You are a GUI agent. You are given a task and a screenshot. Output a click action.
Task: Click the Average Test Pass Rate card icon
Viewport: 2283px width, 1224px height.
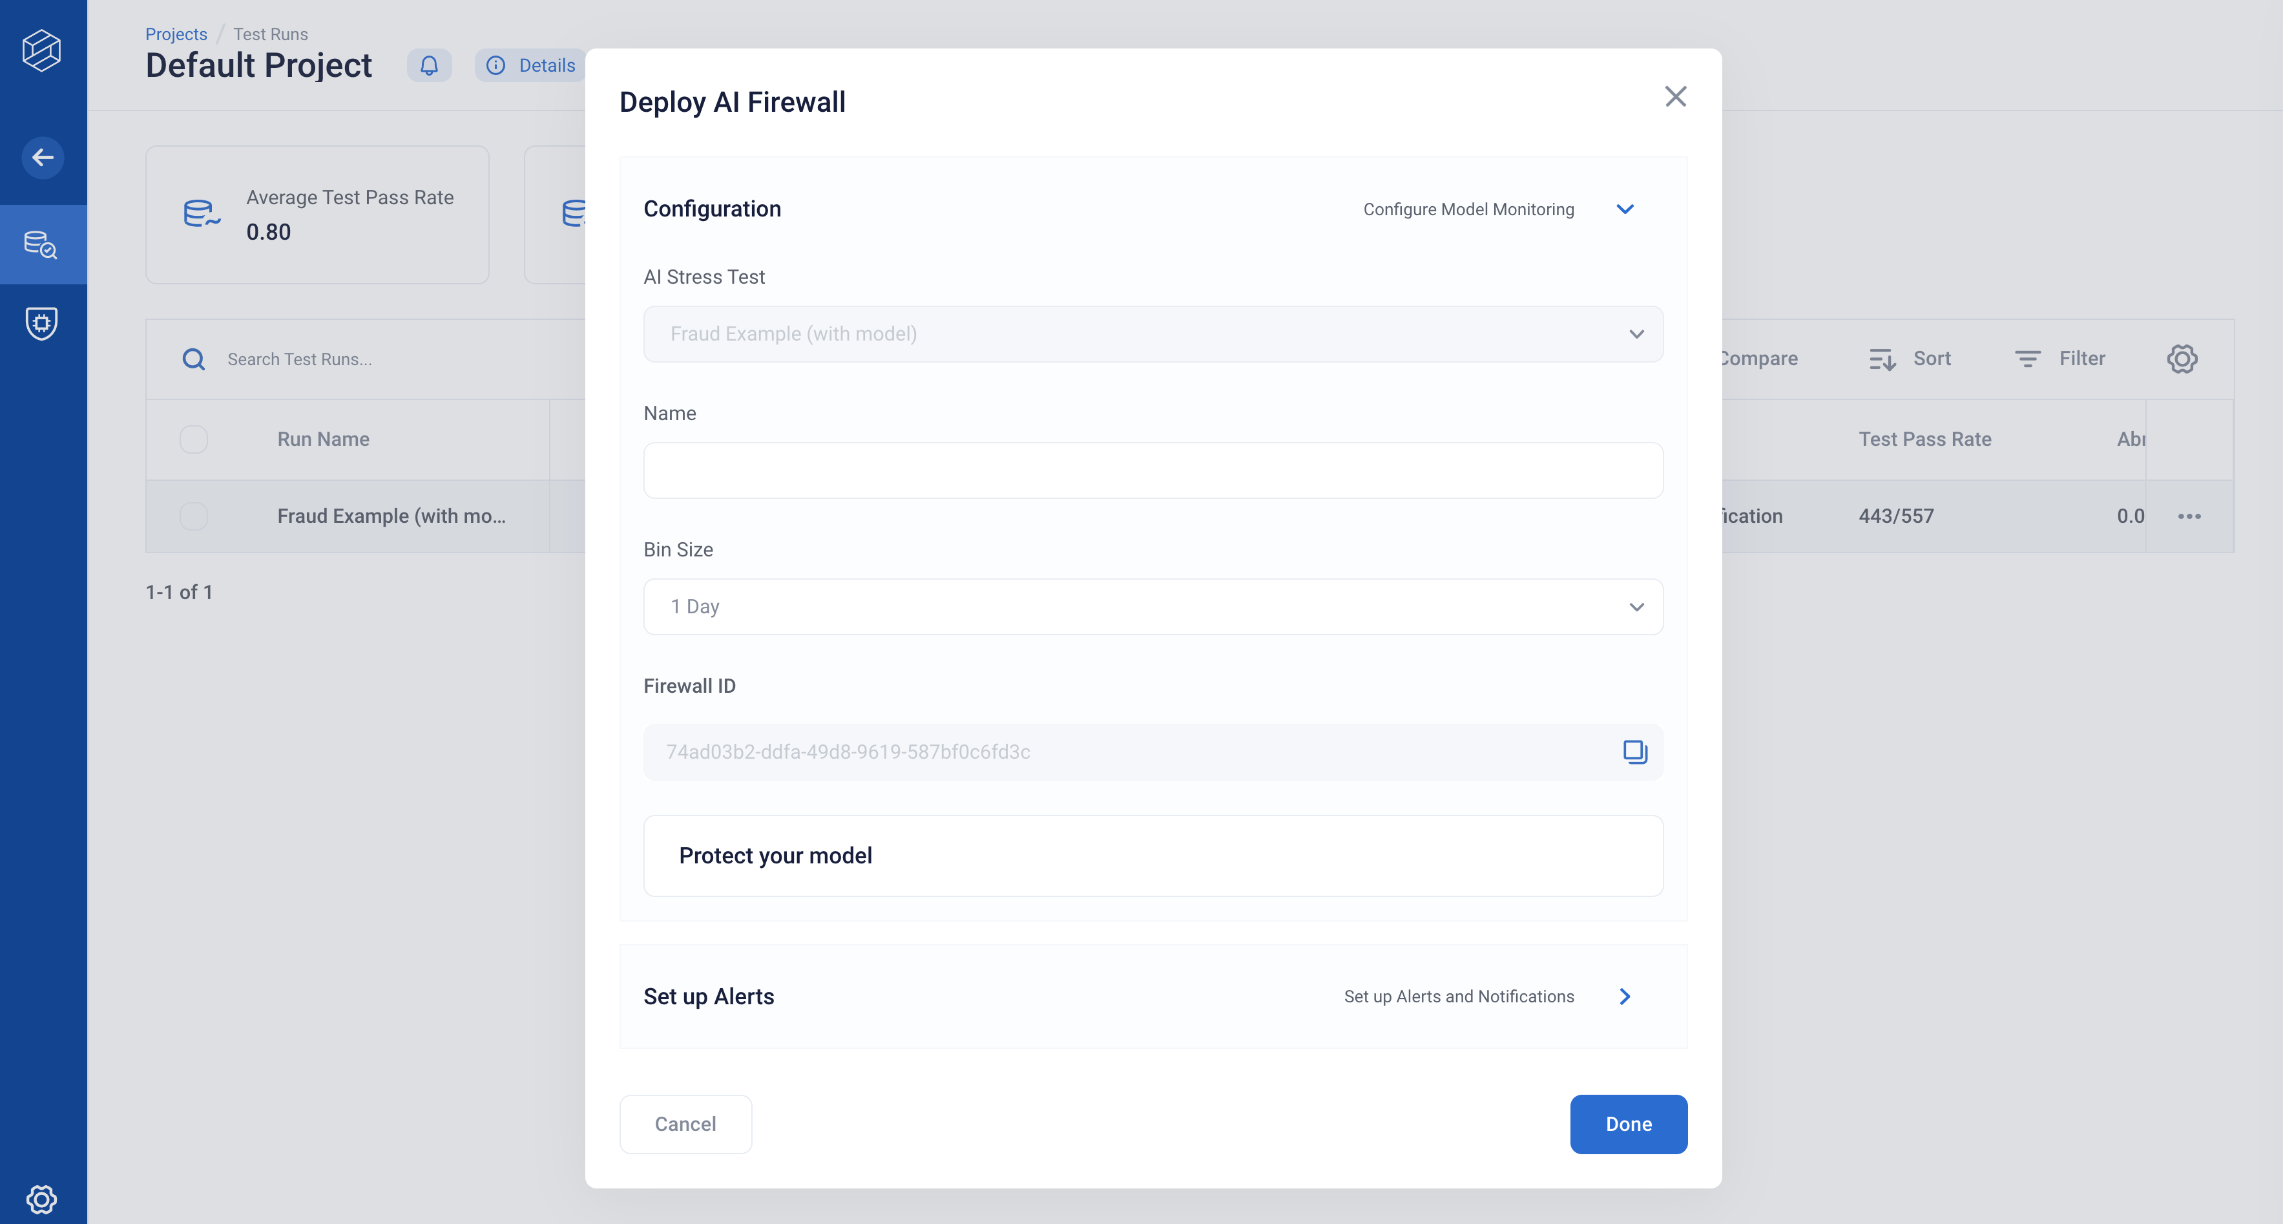click(x=202, y=215)
